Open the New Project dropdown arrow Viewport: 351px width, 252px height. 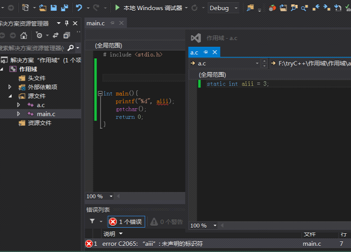point(34,8)
